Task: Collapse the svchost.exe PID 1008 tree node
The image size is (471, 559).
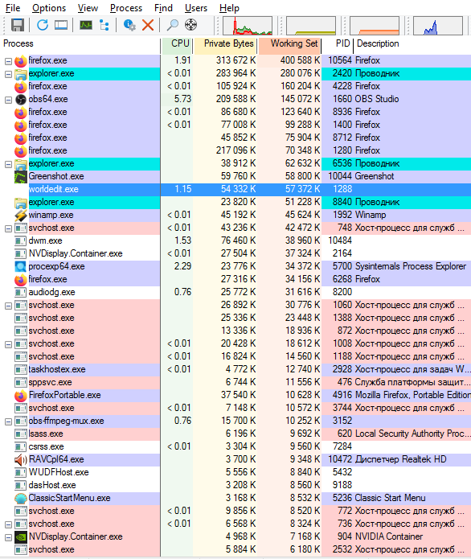Action: pos(8,345)
